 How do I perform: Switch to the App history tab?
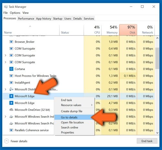(x=43, y=18)
